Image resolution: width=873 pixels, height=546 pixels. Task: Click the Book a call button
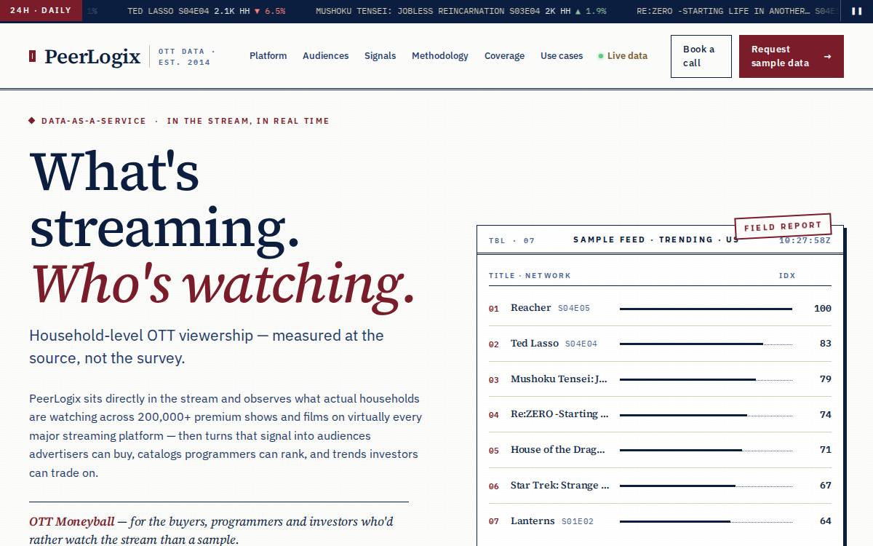click(x=701, y=56)
